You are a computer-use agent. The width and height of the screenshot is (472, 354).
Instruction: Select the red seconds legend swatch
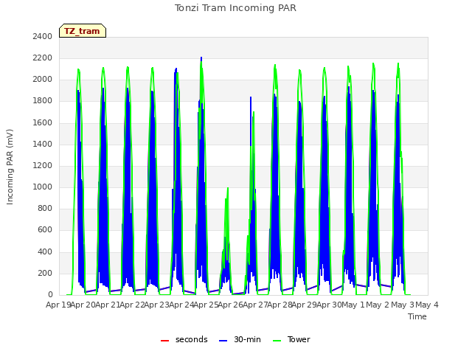(x=164, y=341)
